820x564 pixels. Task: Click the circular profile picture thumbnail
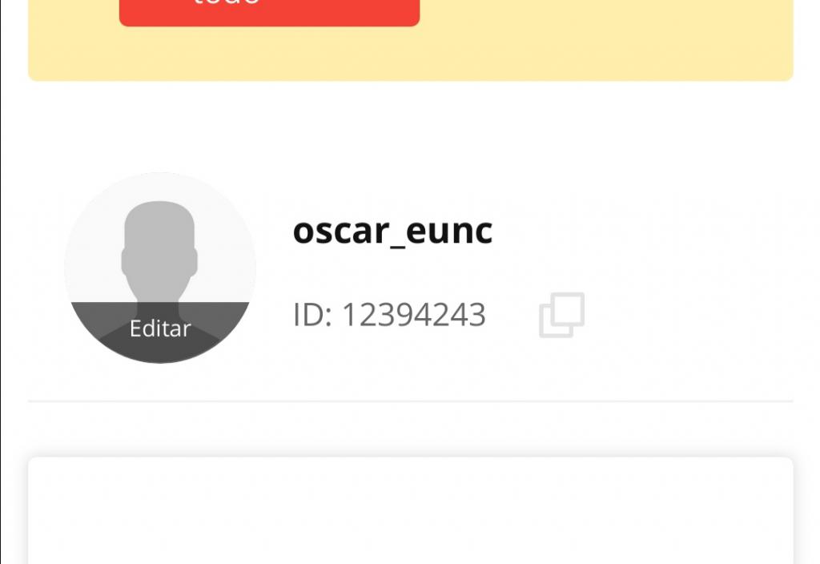[x=160, y=268]
